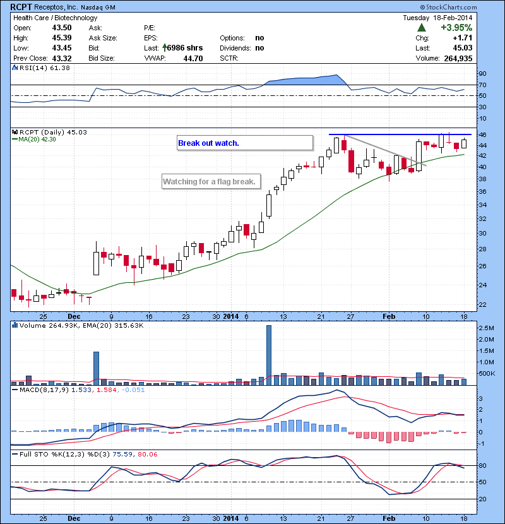Click the Low value 43.45
The image size is (505, 524).
[62, 48]
